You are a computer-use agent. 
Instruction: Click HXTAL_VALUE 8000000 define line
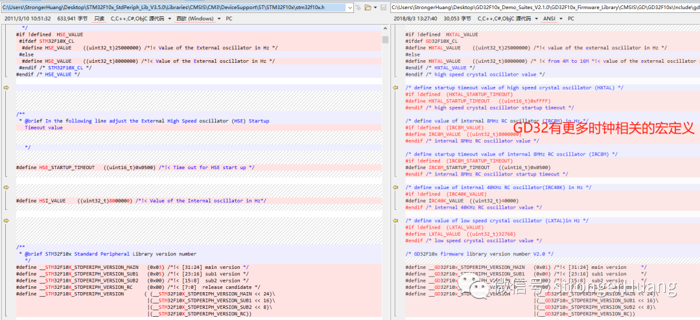coord(552,61)
